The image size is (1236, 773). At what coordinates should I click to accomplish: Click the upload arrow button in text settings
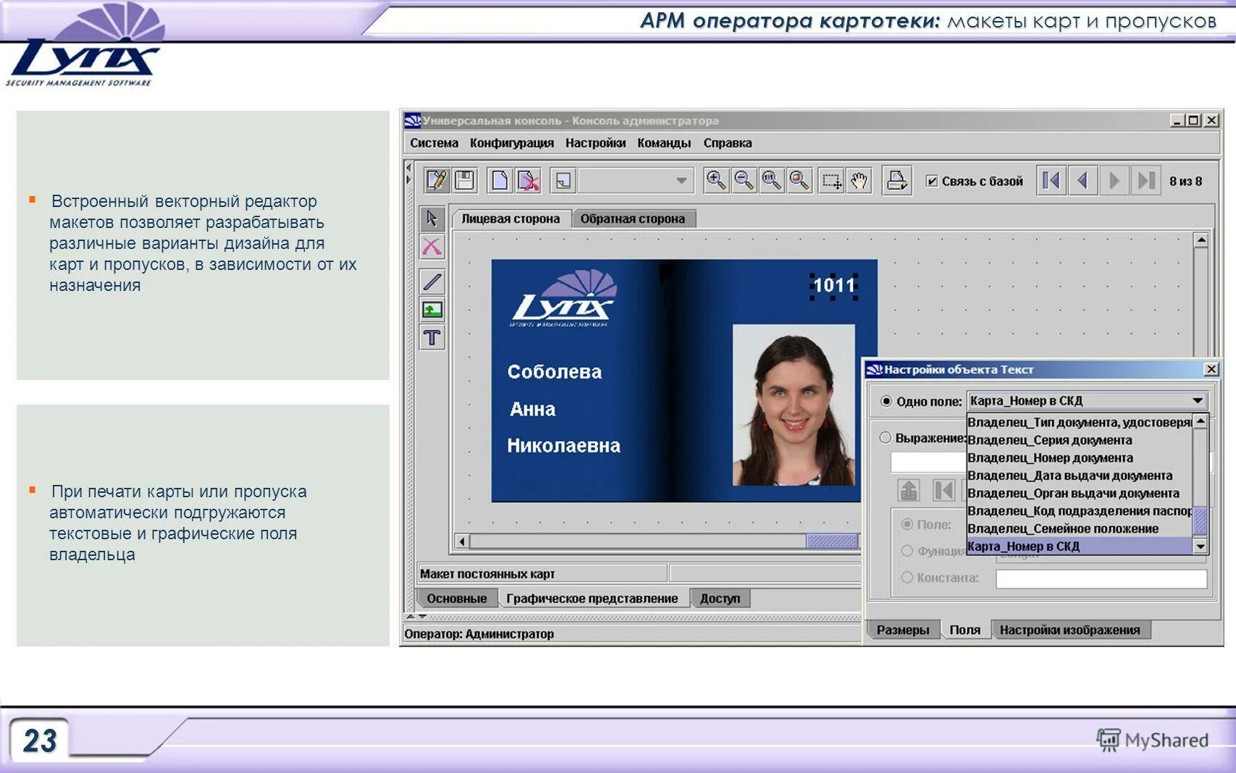pyautogui.click(x=909, y=490)
